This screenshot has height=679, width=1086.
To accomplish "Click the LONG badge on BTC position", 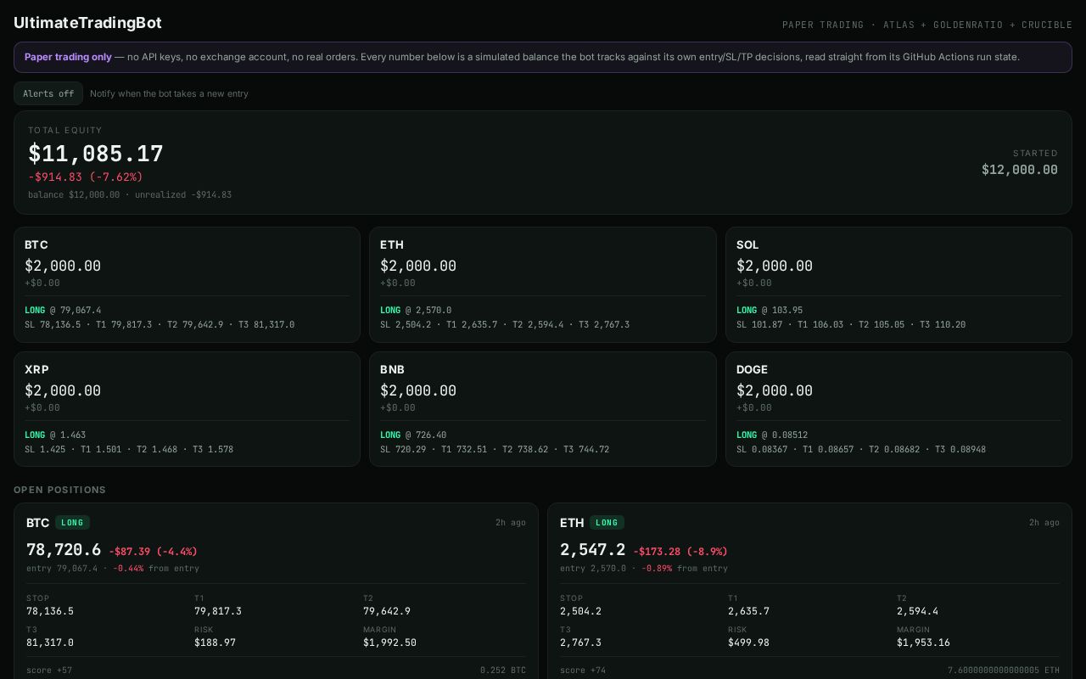I will [72, 523].
